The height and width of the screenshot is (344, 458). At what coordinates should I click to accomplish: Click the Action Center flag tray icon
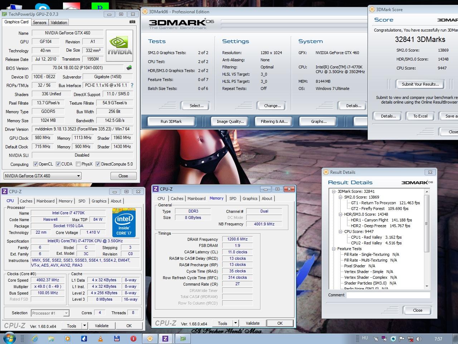[402, 339]
